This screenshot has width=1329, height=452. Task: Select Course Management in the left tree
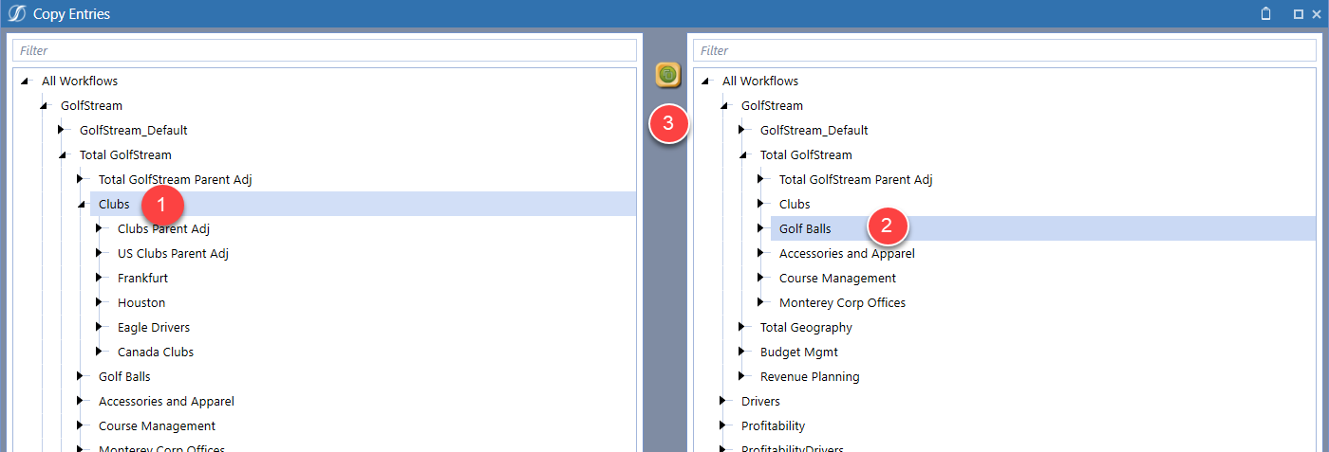157,425
